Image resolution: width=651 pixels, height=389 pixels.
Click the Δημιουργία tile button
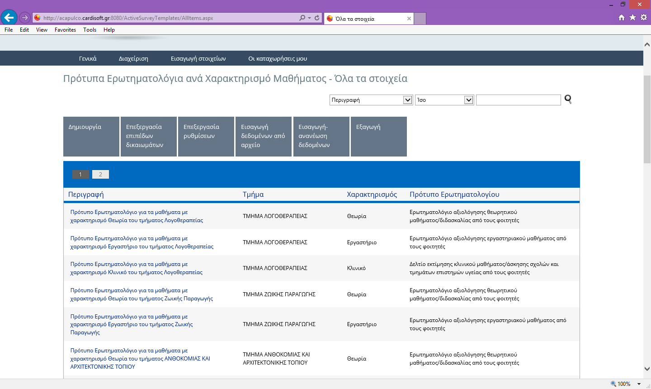coord(91,137)
